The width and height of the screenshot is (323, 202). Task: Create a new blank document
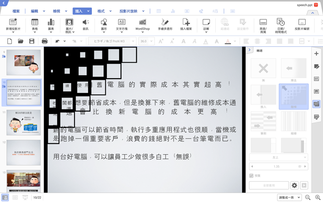9,41
